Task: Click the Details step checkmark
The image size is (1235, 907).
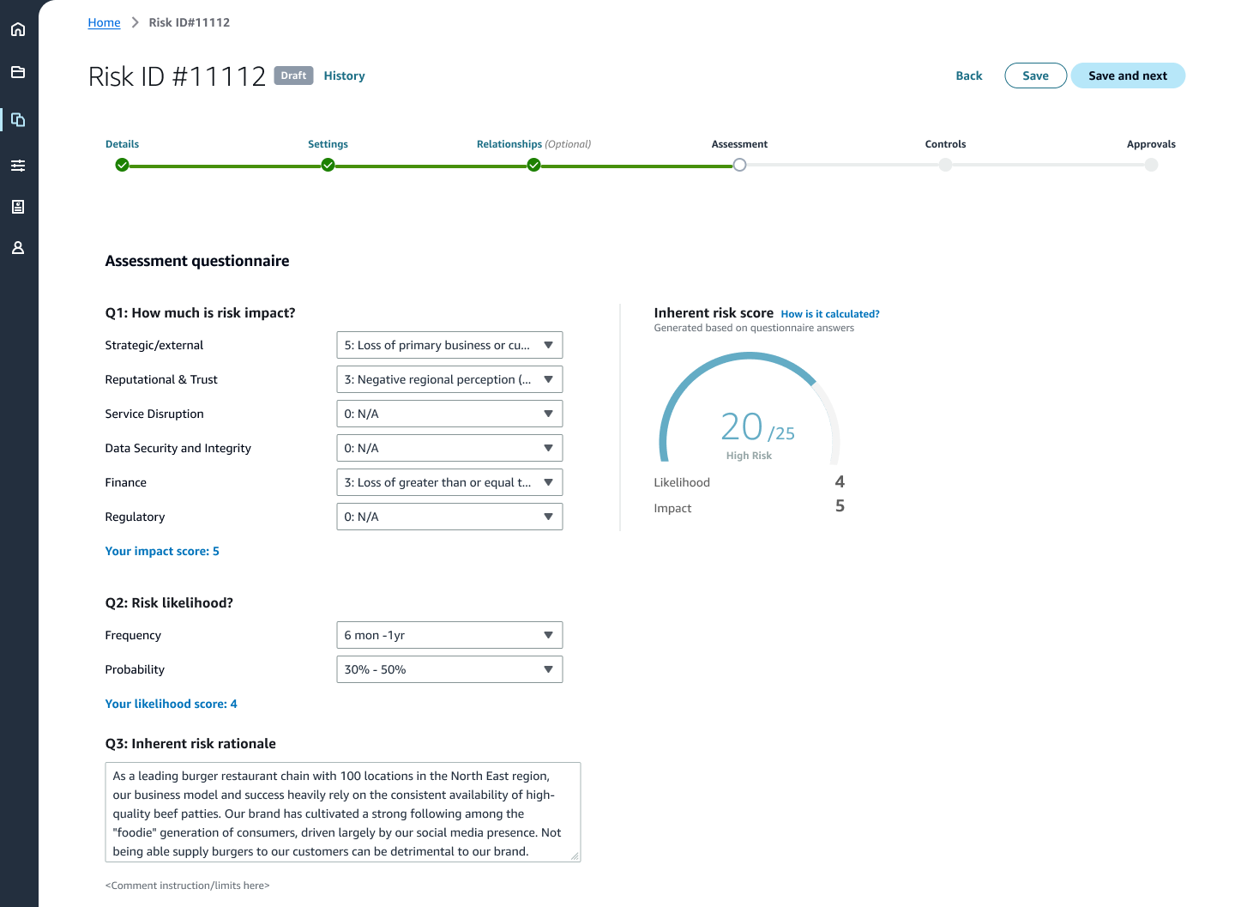Action: (122, 165)
